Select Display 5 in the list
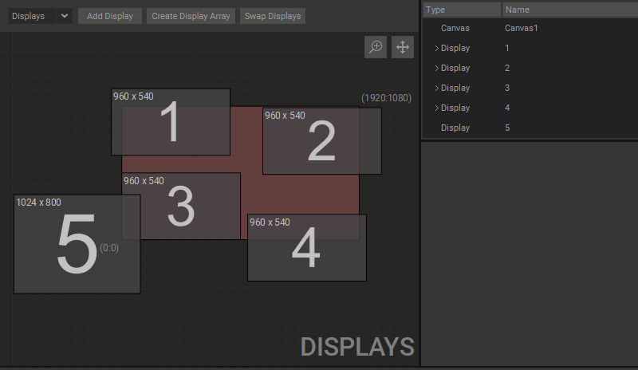 [530, 128]
